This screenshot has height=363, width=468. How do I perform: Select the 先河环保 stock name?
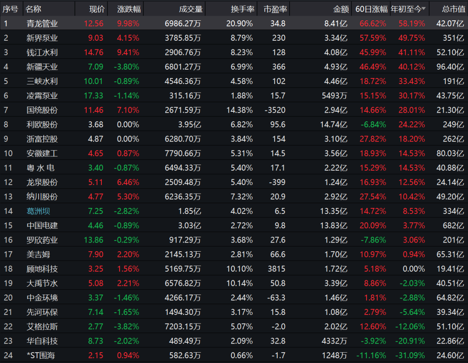[x=42, y=312]
